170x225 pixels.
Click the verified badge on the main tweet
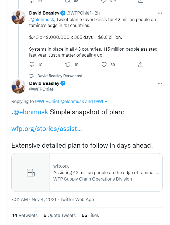63,83
